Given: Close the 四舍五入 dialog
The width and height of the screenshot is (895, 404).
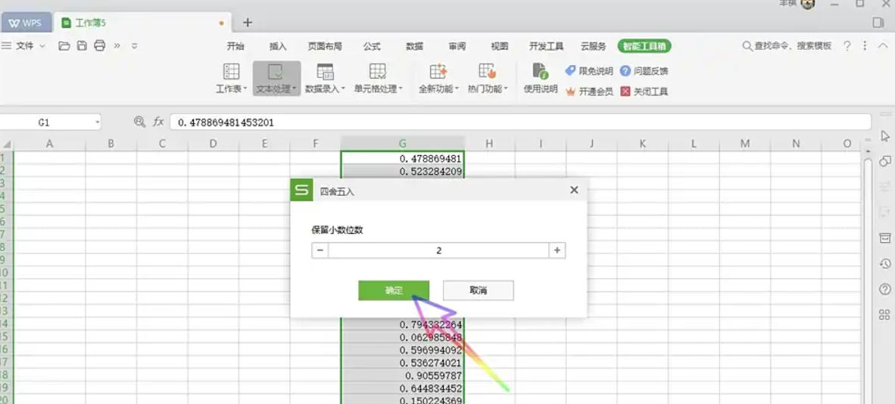Looking at the screenshot, I should [x=574, y=190].
